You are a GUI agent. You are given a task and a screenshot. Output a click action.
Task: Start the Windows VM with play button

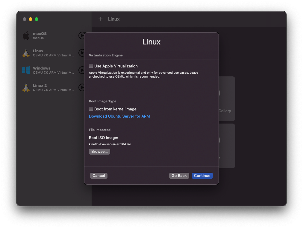(82, 70)
